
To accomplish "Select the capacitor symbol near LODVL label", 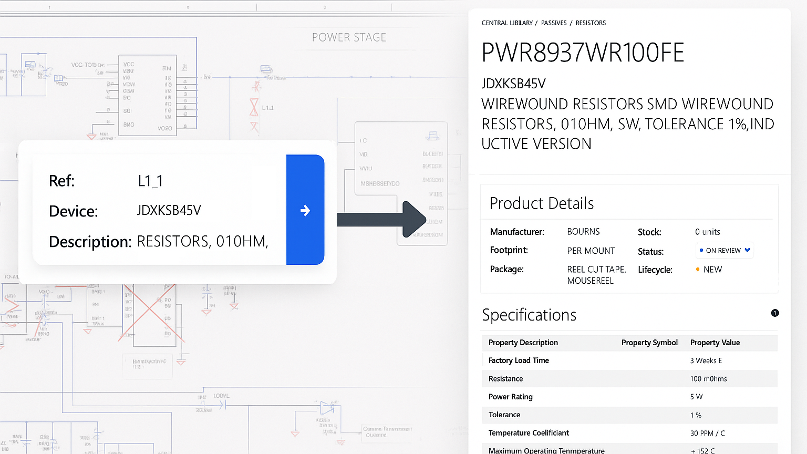I will pyautogui.click(x=222, y=405).
